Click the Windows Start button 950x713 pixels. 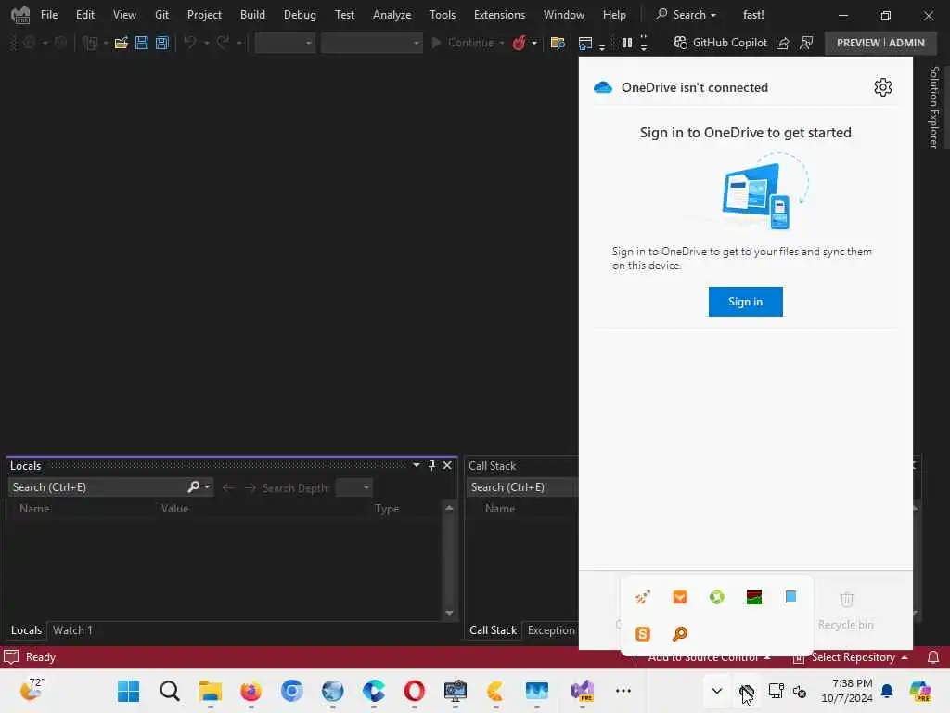point(128,691)
